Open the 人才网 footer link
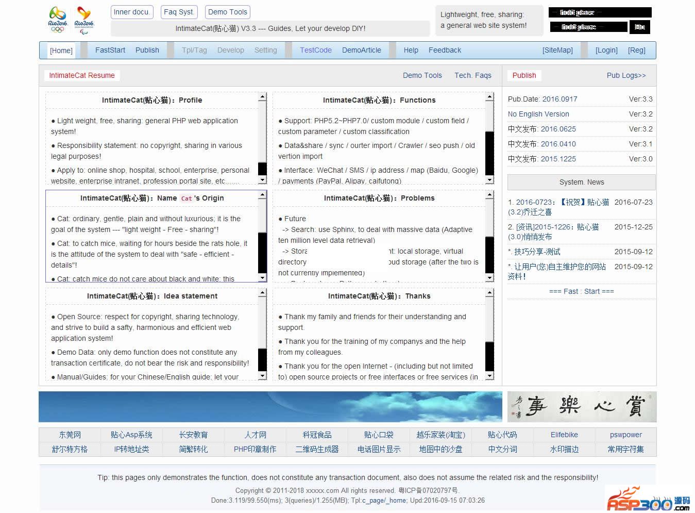 tap(255, 435)
